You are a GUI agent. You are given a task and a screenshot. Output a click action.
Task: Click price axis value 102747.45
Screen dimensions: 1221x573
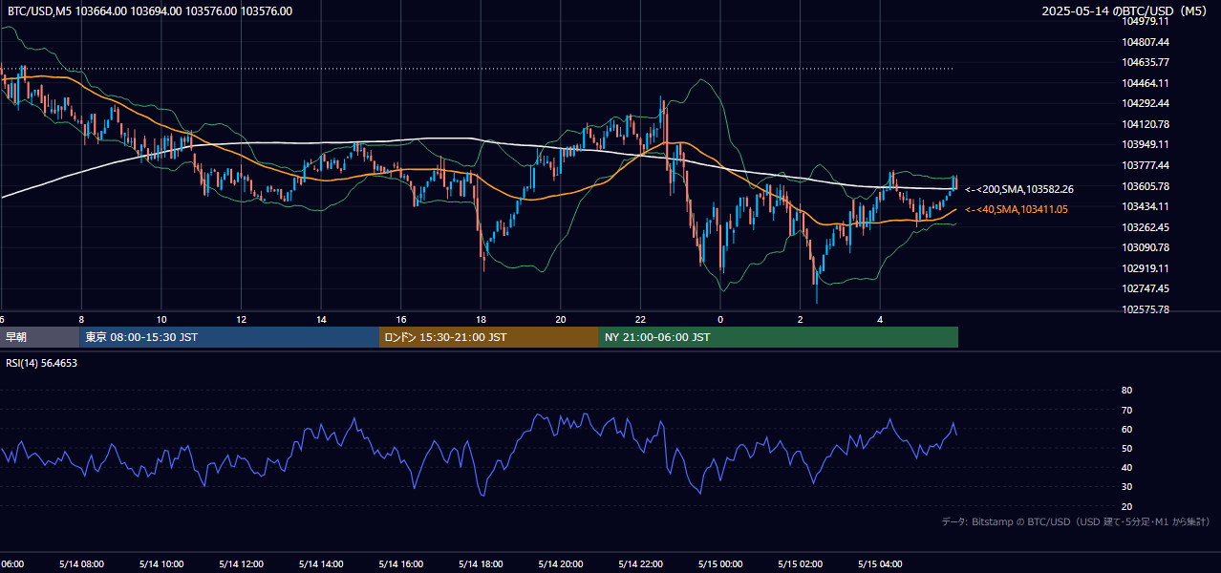(1147, 288)
